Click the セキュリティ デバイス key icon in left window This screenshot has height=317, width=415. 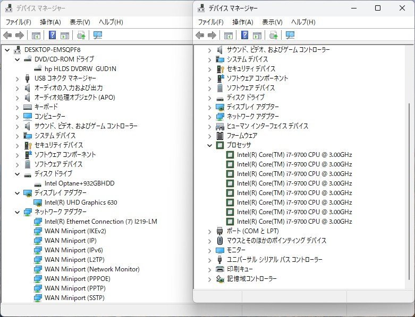point(28,145)
